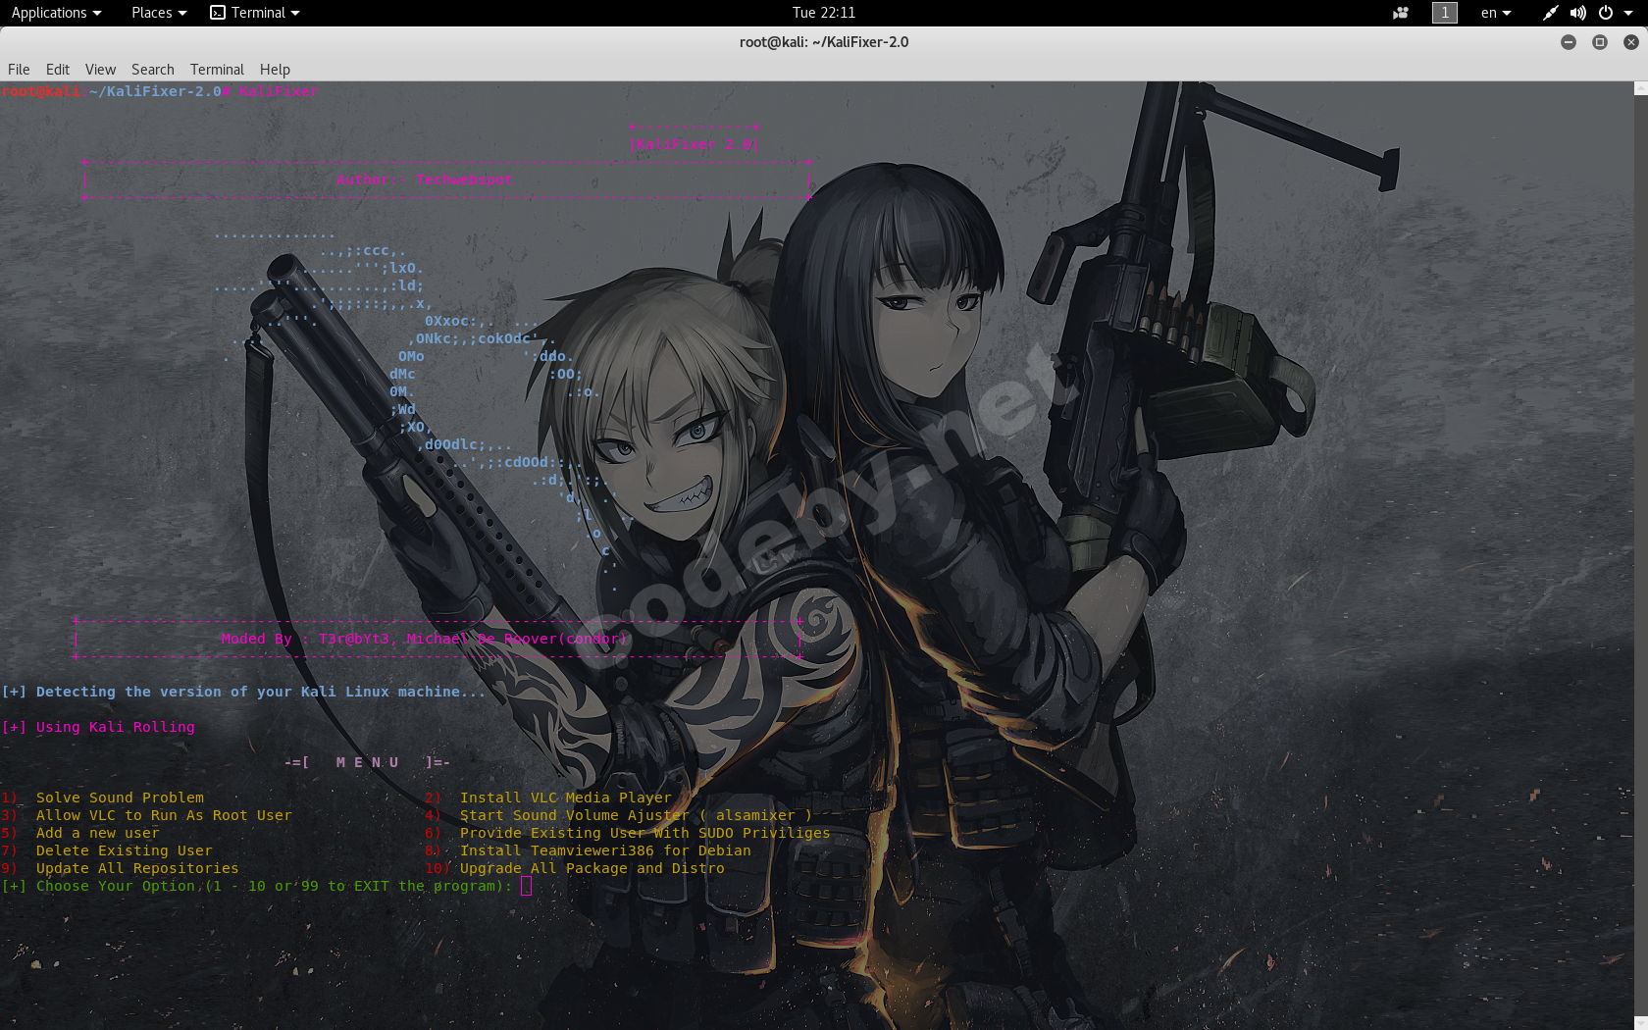The image size is (1648, 1030).
Task: Click the 'Author: Techwebspot' line
Action: point(424,180)
